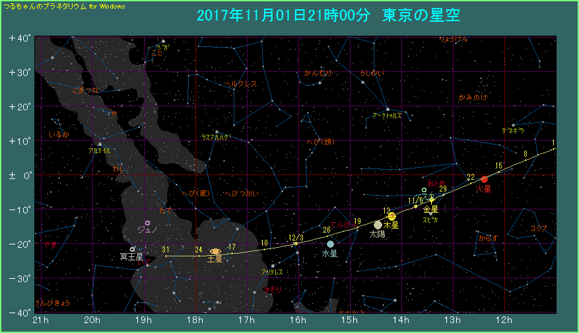The image size is (579, 333).
Task: Click the Hercules (ヘルクレス) constellation label
Action: point(240,84)
